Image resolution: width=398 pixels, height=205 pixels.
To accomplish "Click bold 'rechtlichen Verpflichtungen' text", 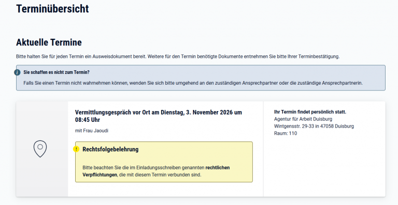I will click(x=156, y=171).
